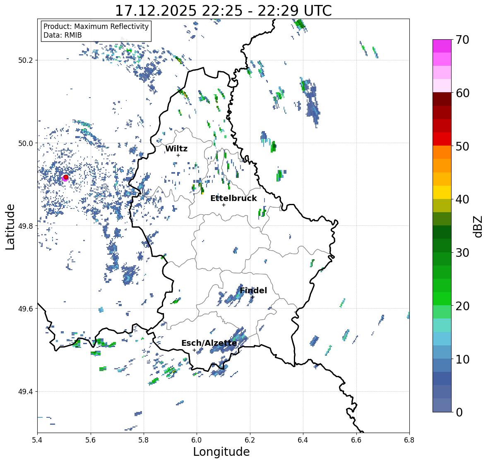Click the latitude tick label 49.6

pyautogui.click(x=26, y=309)
